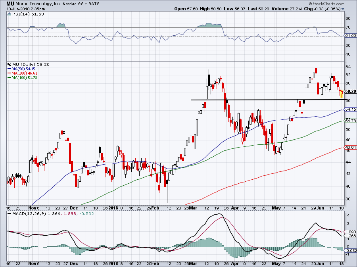Click the 46.61 MA value tag on price axis
Viewport: 357px width, 267px height.
(x=350, y=147)
